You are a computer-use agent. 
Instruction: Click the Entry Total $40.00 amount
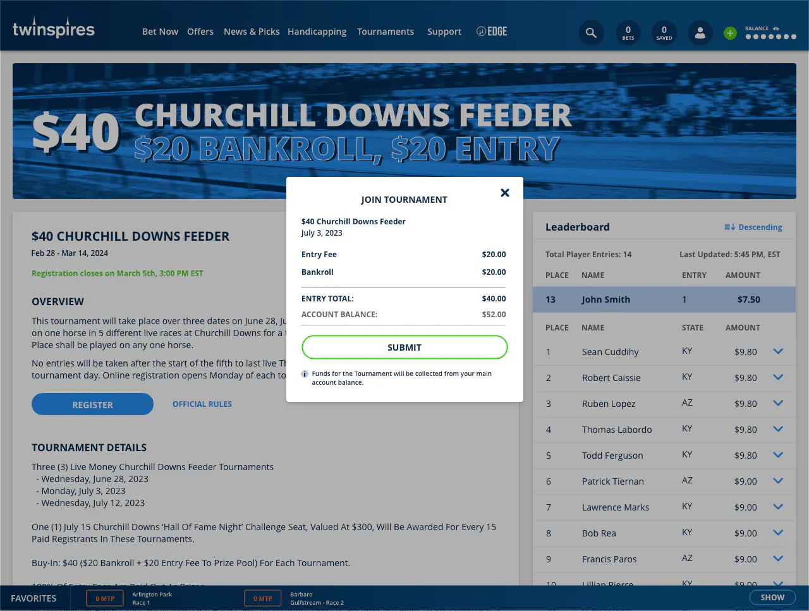(494, 299)
